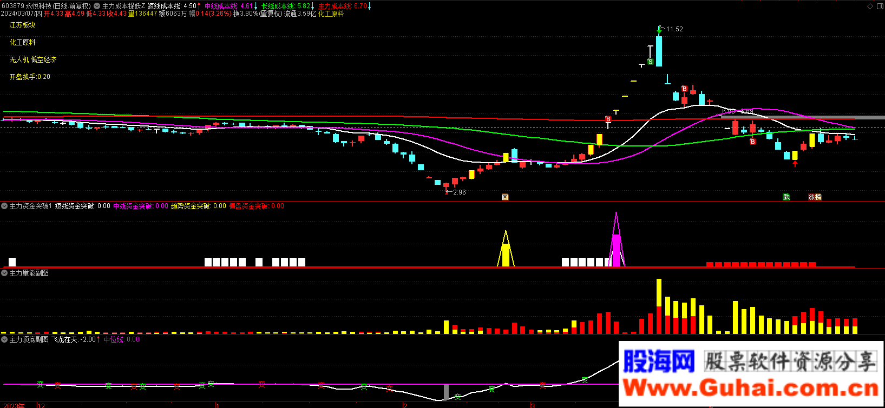Open the 主力量能副图 indicator dropdown

(x=5, y=273)
